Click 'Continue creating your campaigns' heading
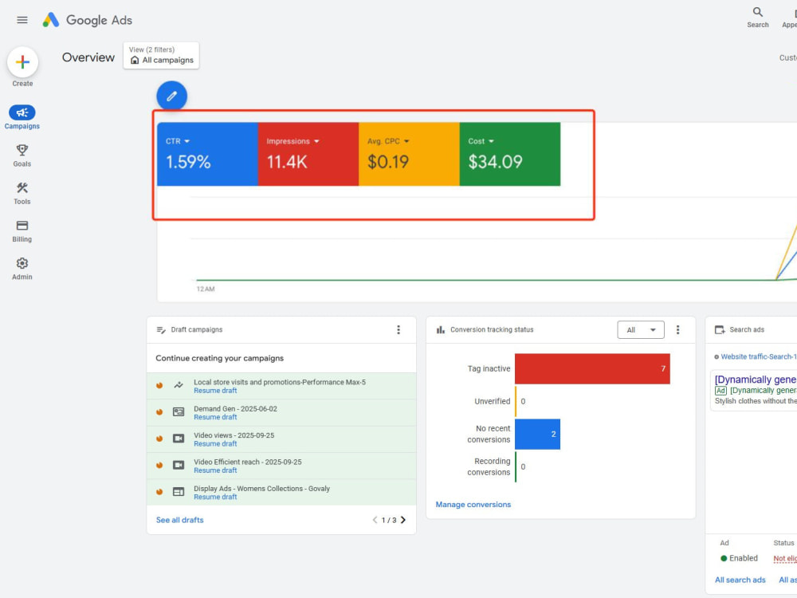This screenshot has width=797, height=598. click(x=220, y=358)
